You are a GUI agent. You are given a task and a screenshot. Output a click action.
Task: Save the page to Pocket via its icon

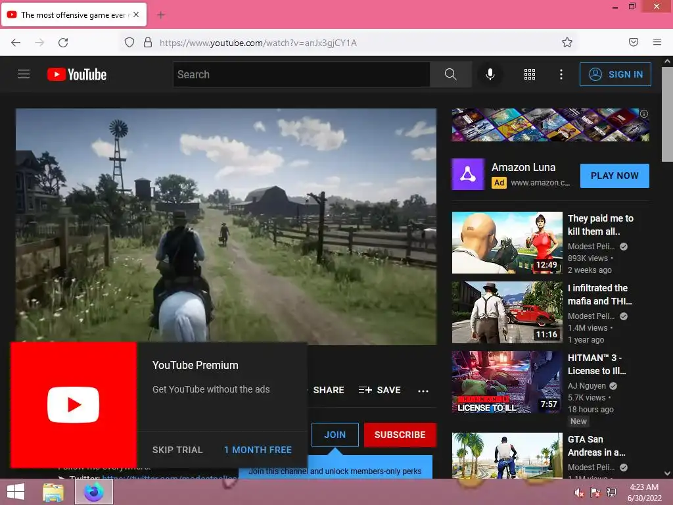coord(634,43)
